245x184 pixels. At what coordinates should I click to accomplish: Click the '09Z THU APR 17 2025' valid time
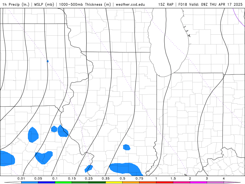[x=222, y=4]
